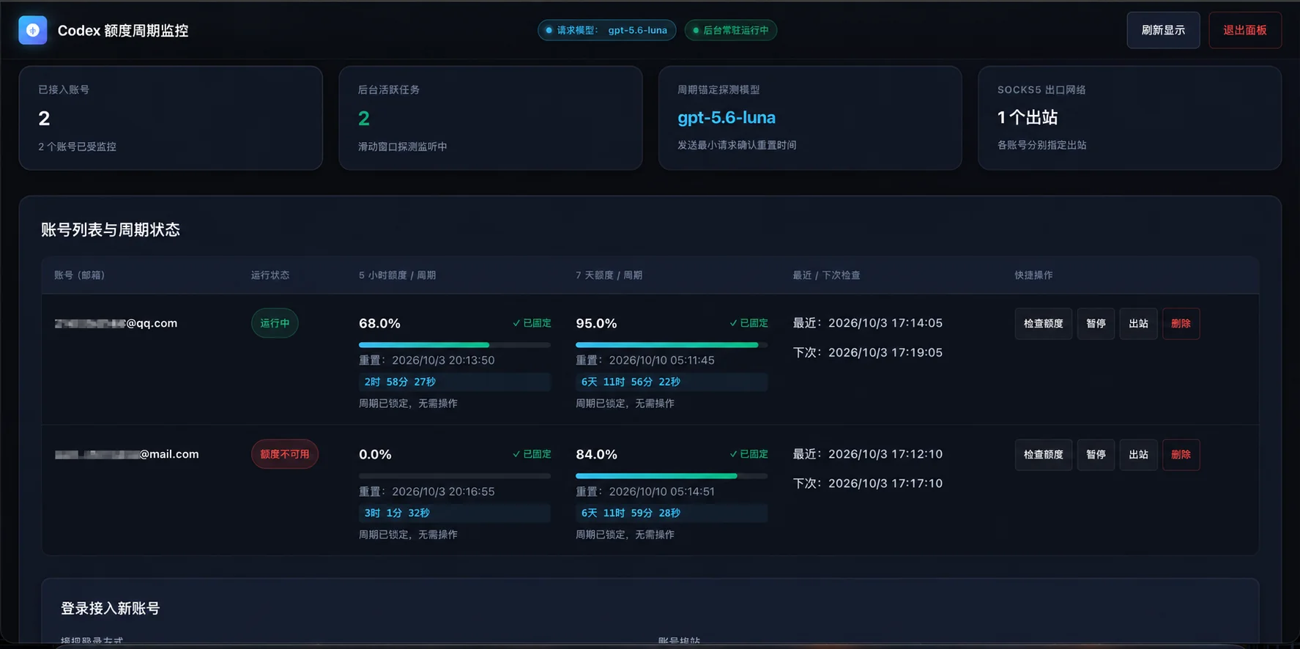The image size is (1300, 649).
Task: Click the 已固定 label beside 68.0%
Action: click(532, 323)
